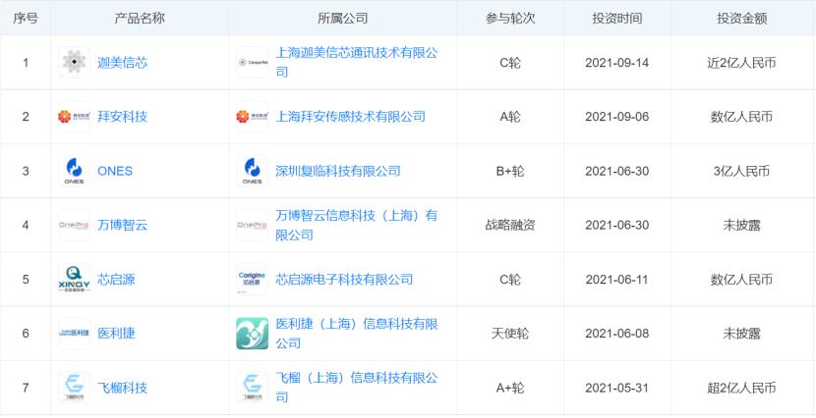Select the A+轮 round cell

[510, 388]
